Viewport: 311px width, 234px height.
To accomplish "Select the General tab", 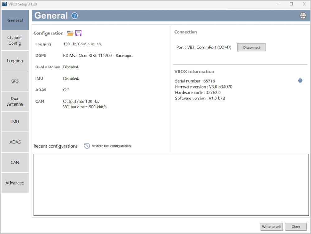I will click(15, 20).
